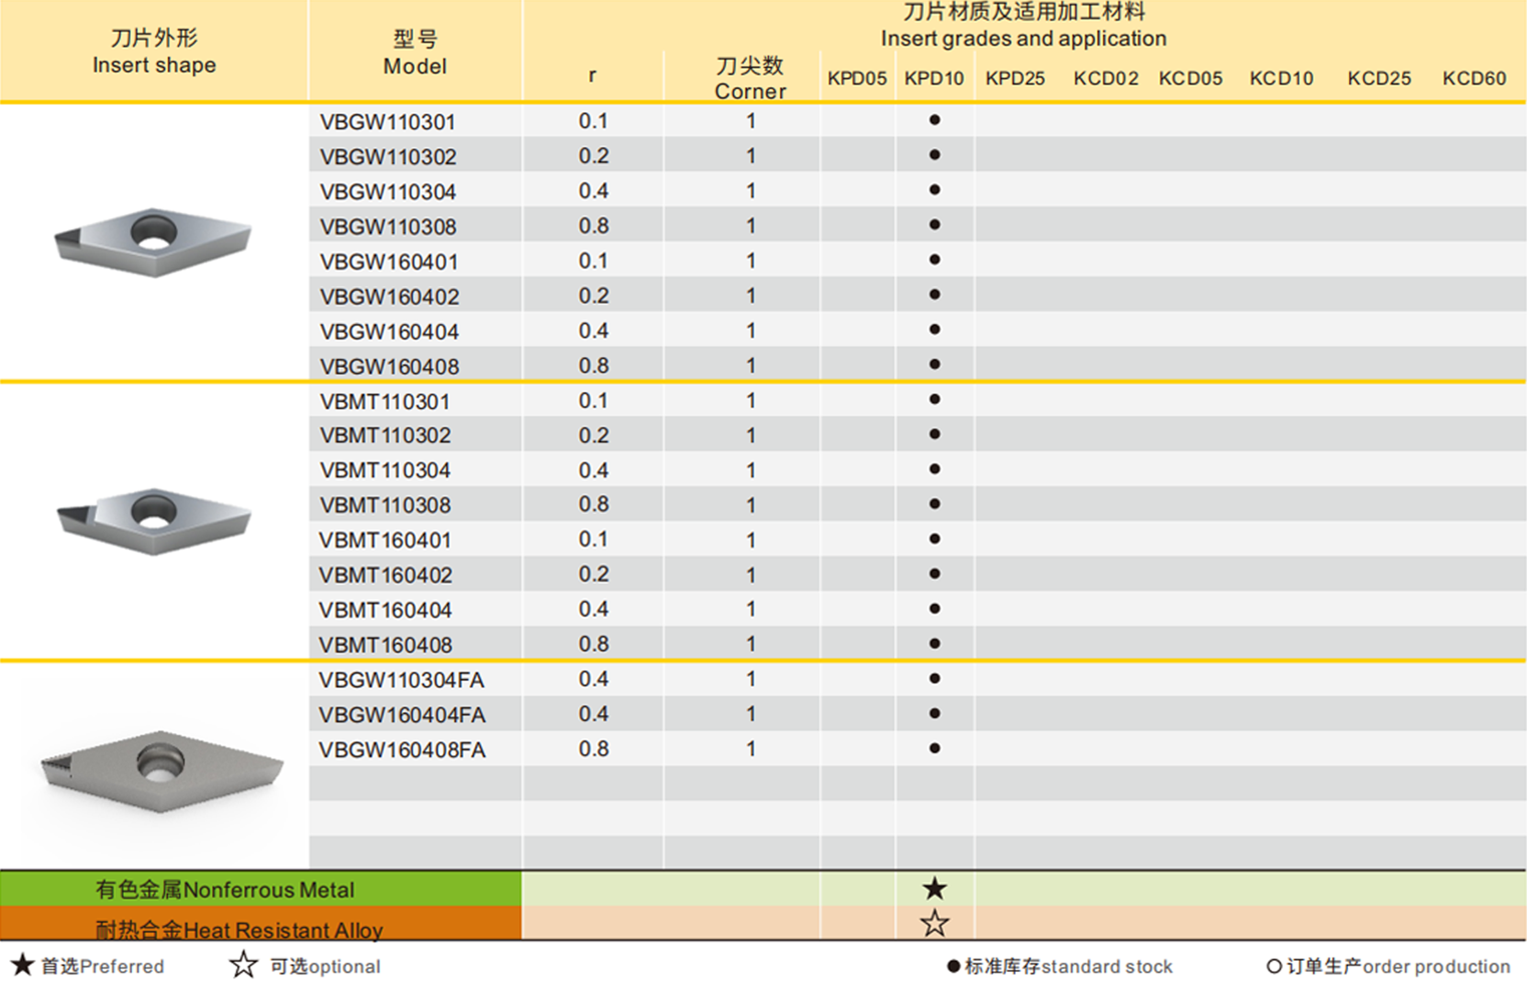Click the hollow star optional legend icon
Screen dimensions: 1527x991
pos(243,965)
